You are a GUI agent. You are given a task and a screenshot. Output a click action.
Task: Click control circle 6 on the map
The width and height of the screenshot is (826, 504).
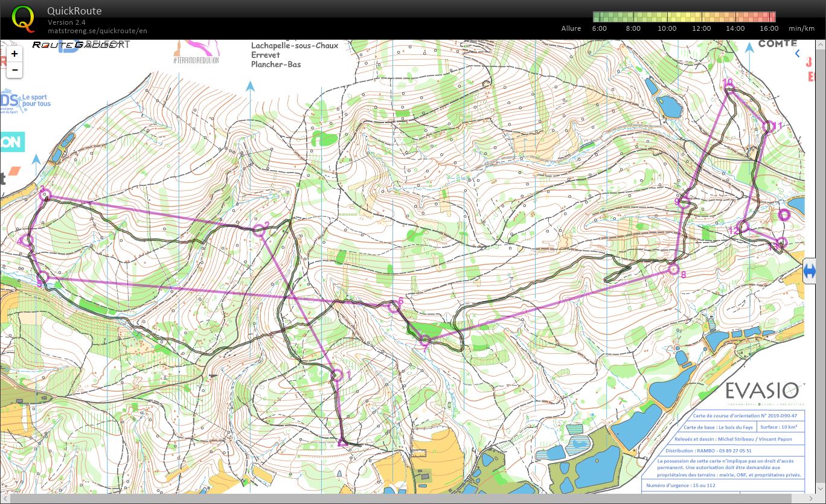coord(393,307)
